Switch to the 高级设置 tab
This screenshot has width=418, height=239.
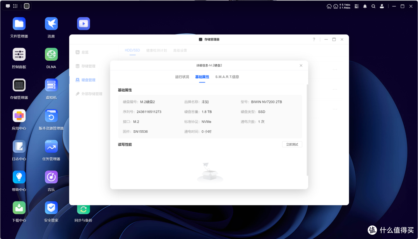click(x=180, y=50)
